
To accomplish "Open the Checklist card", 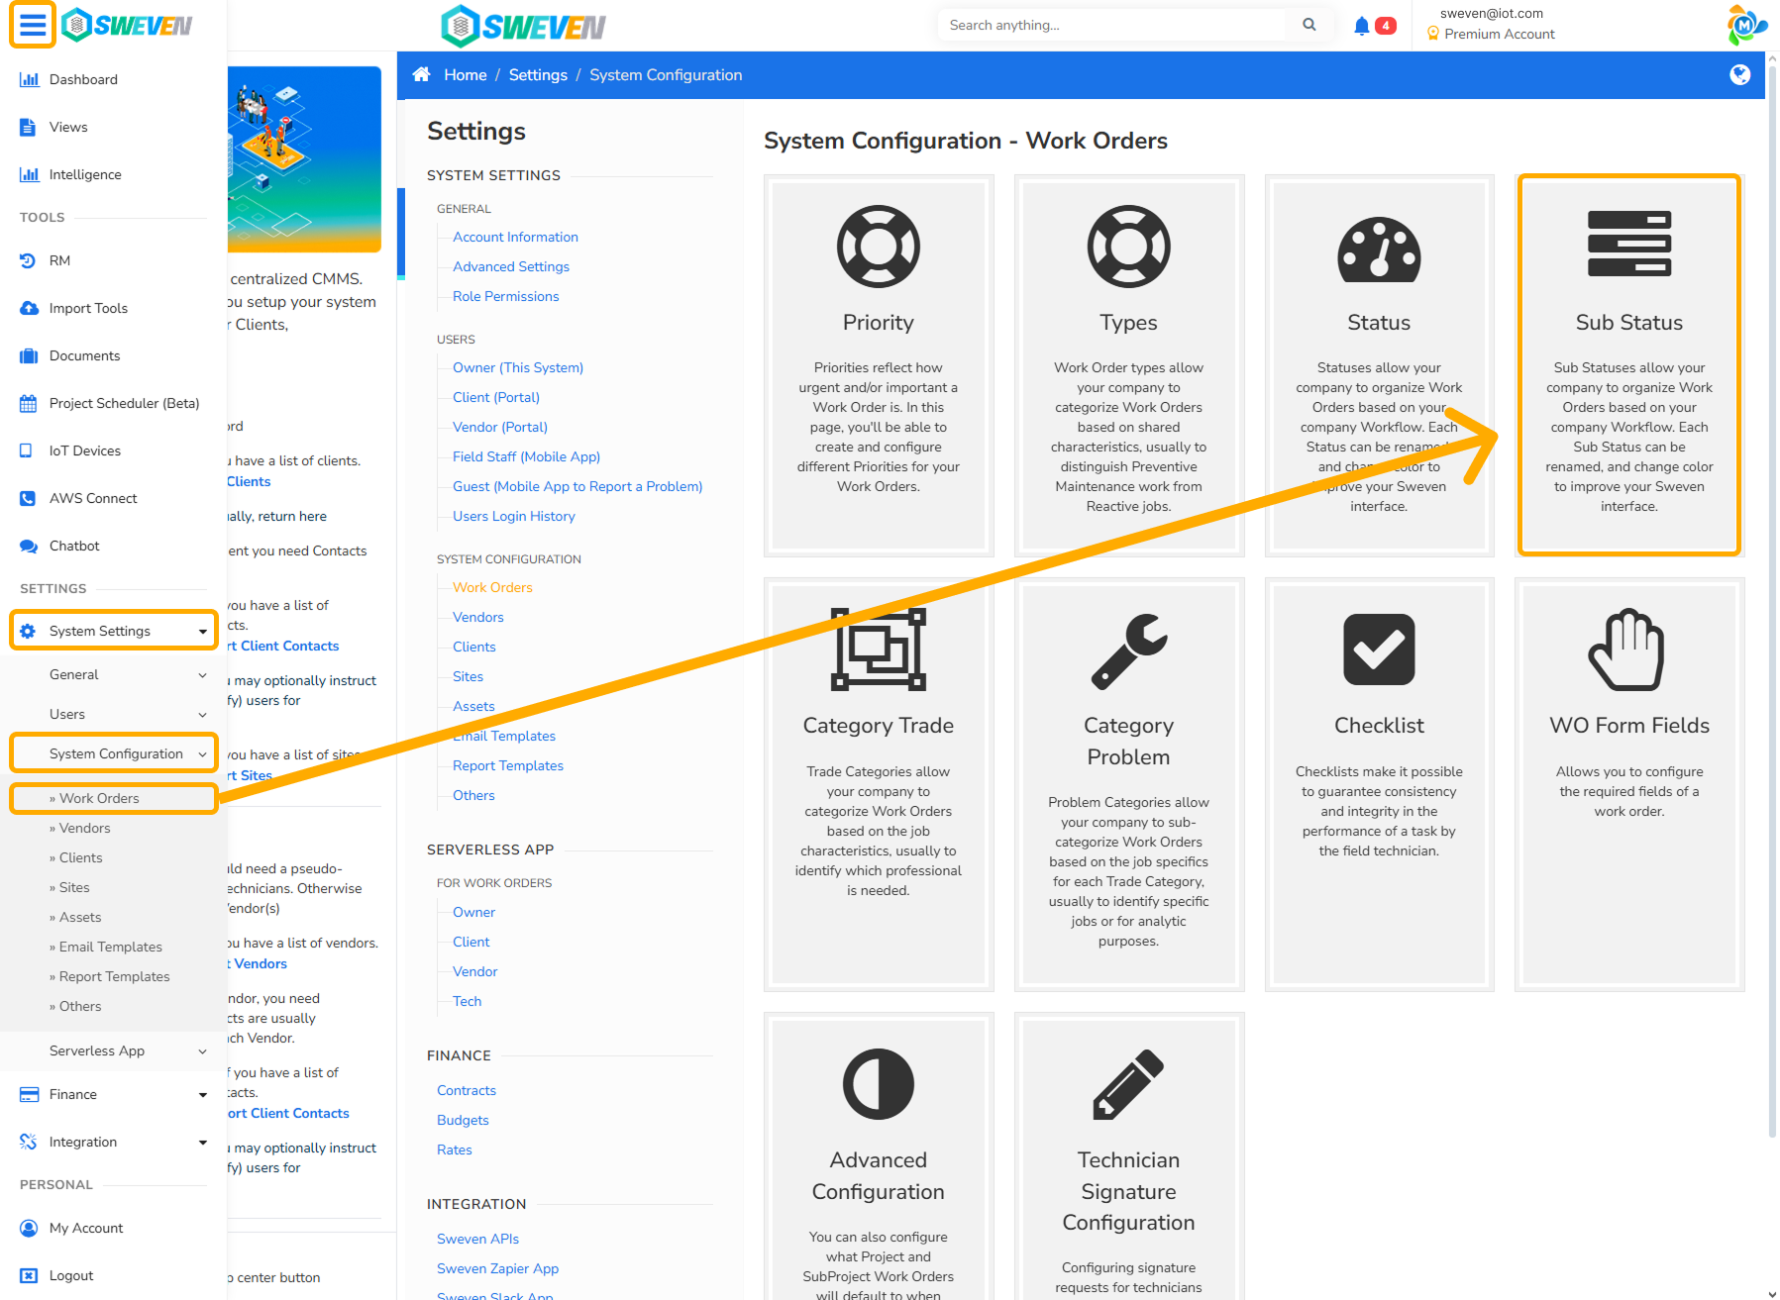I will click(x=1379, y=784).
